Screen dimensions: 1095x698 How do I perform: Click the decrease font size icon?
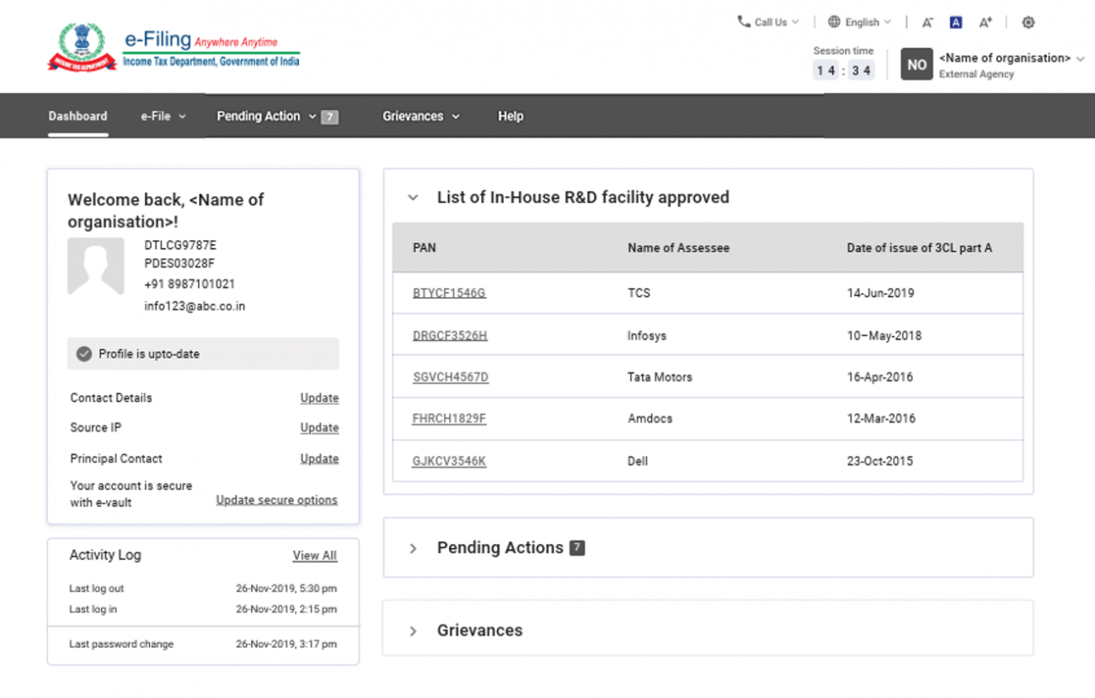click(x=927, y=22)
